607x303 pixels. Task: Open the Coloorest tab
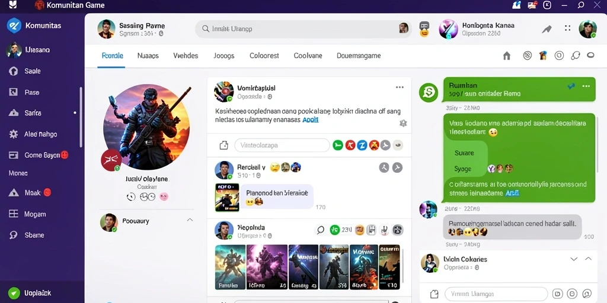pos(264,56)
